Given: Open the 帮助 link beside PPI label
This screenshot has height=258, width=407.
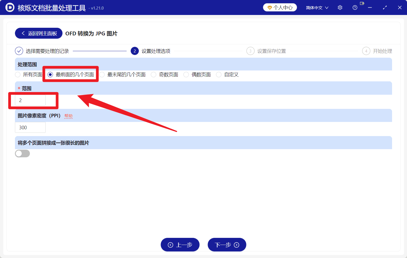Looking at the screenshot, I should (68, 115).
